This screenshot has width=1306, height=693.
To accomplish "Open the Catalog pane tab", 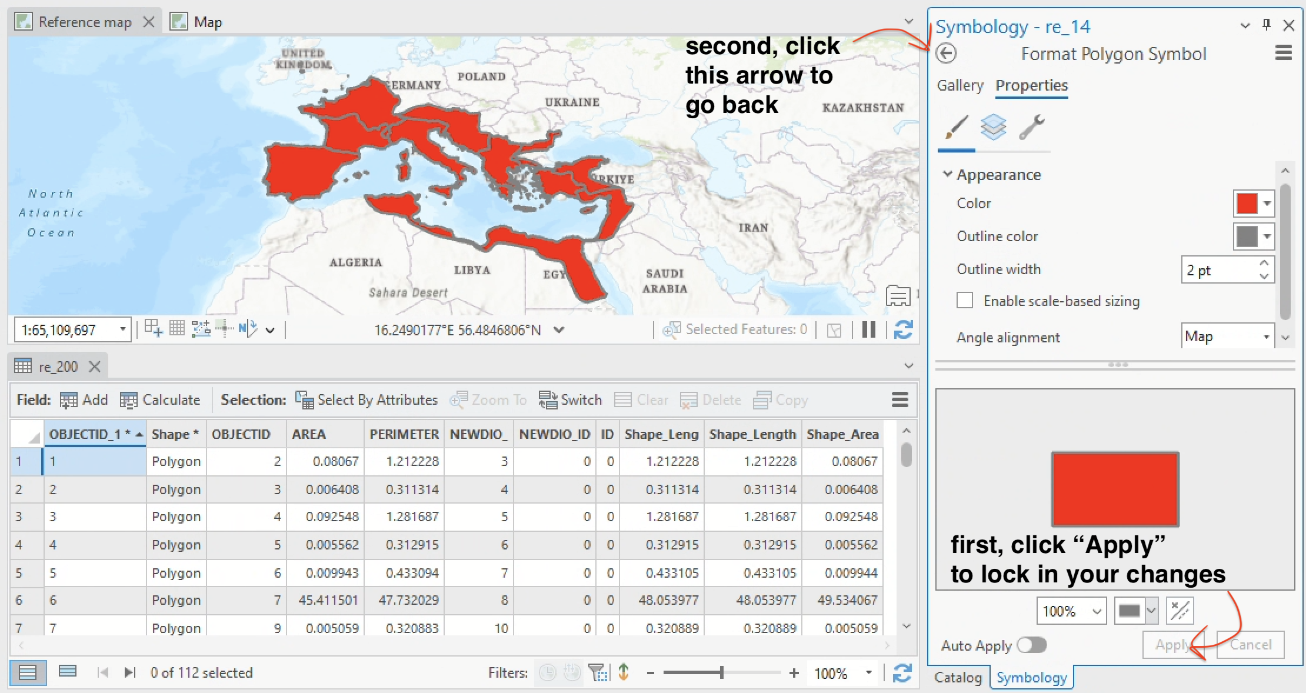I will click(958, 678).
